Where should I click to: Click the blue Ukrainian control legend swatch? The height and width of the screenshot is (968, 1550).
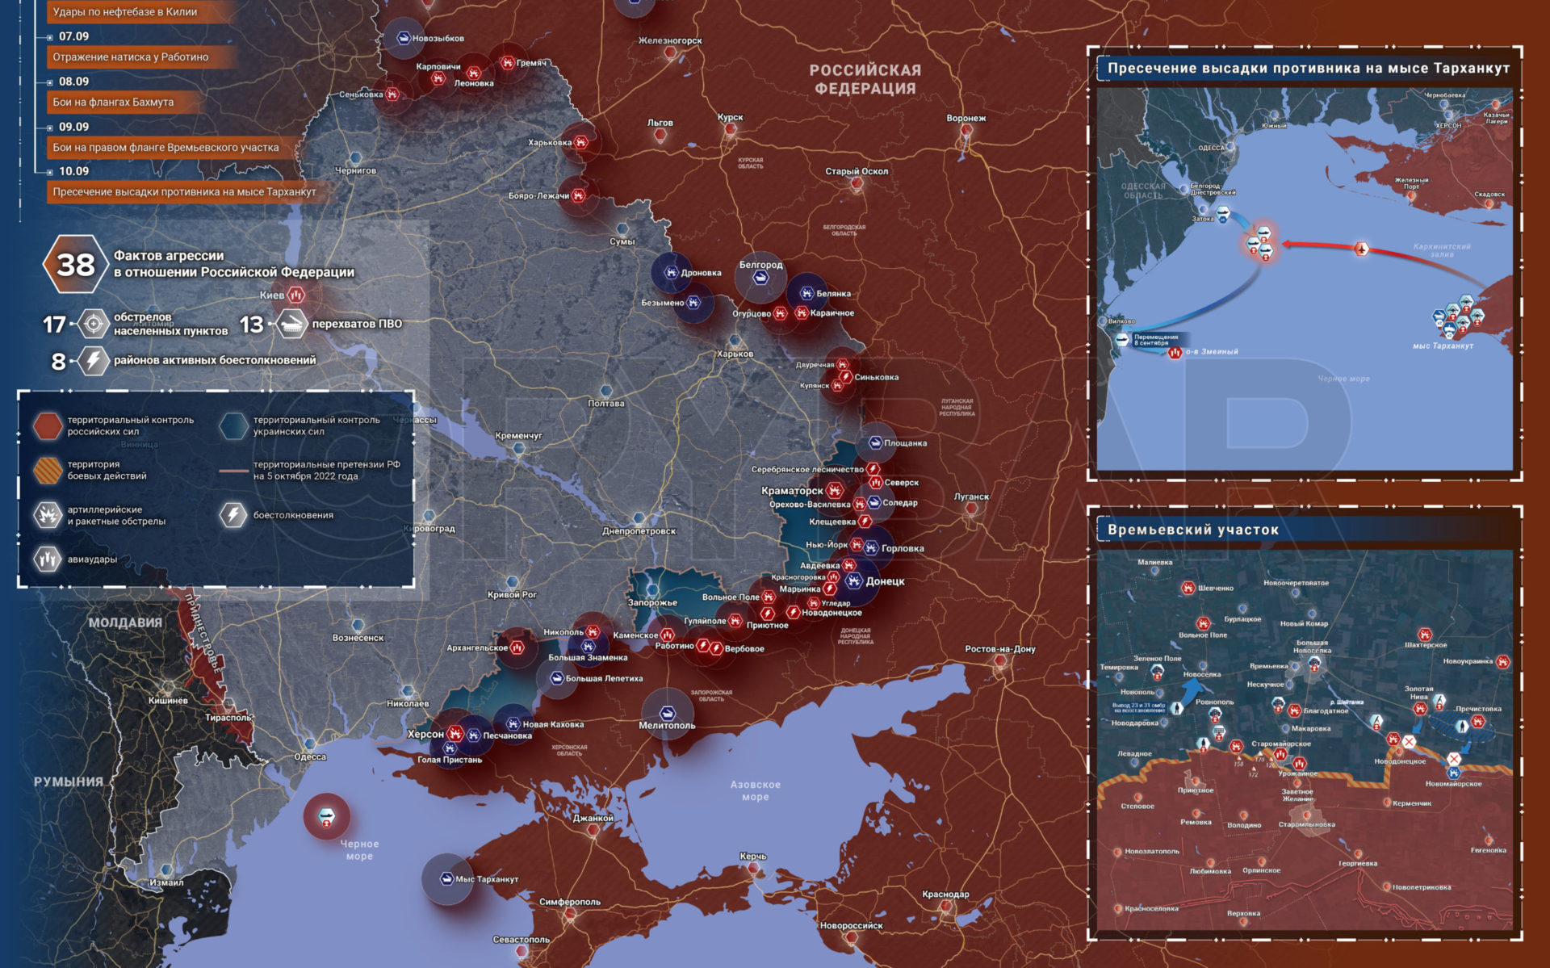233,425
